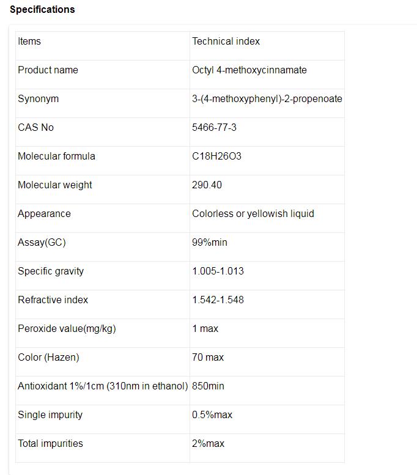Select molecular weight value 290.40
This screenshot has width=417, height=475.
point(207,185)
